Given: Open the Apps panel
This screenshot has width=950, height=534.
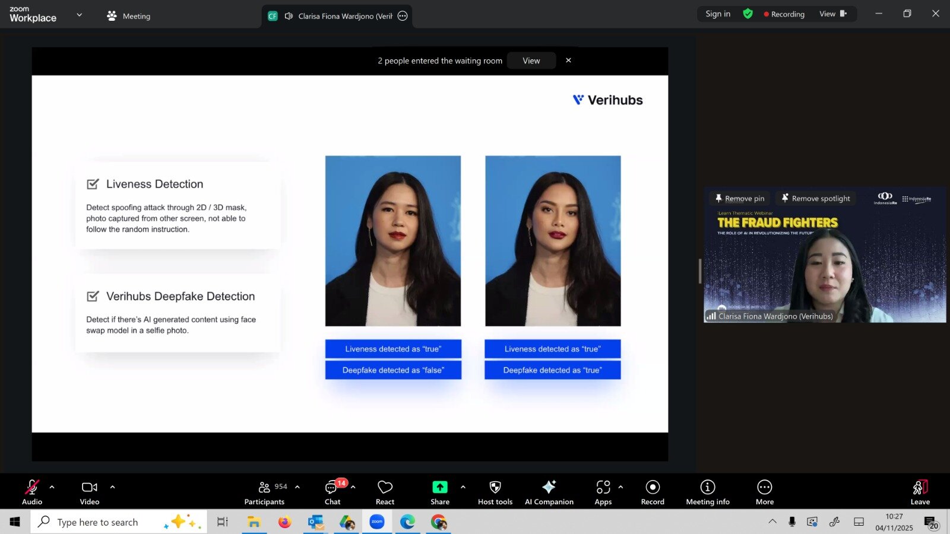Looking at the screenshot, I should [x=603, y=491].
